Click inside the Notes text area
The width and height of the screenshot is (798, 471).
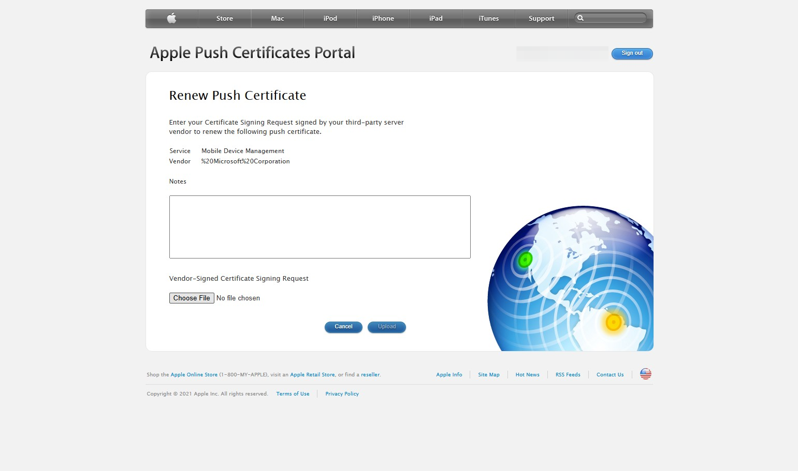coord(320,227)
